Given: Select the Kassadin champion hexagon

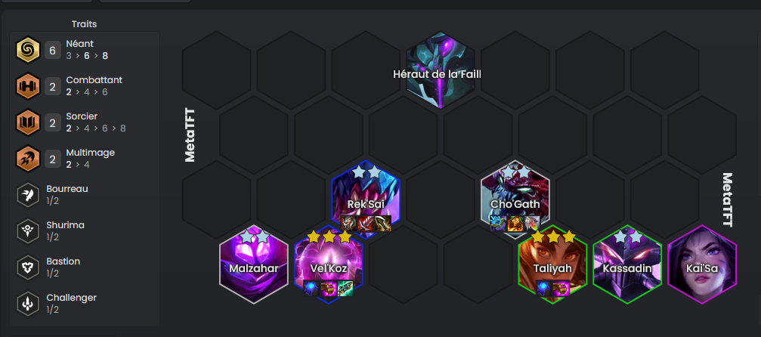Looking at the screenshot, I should pos(627,264).
